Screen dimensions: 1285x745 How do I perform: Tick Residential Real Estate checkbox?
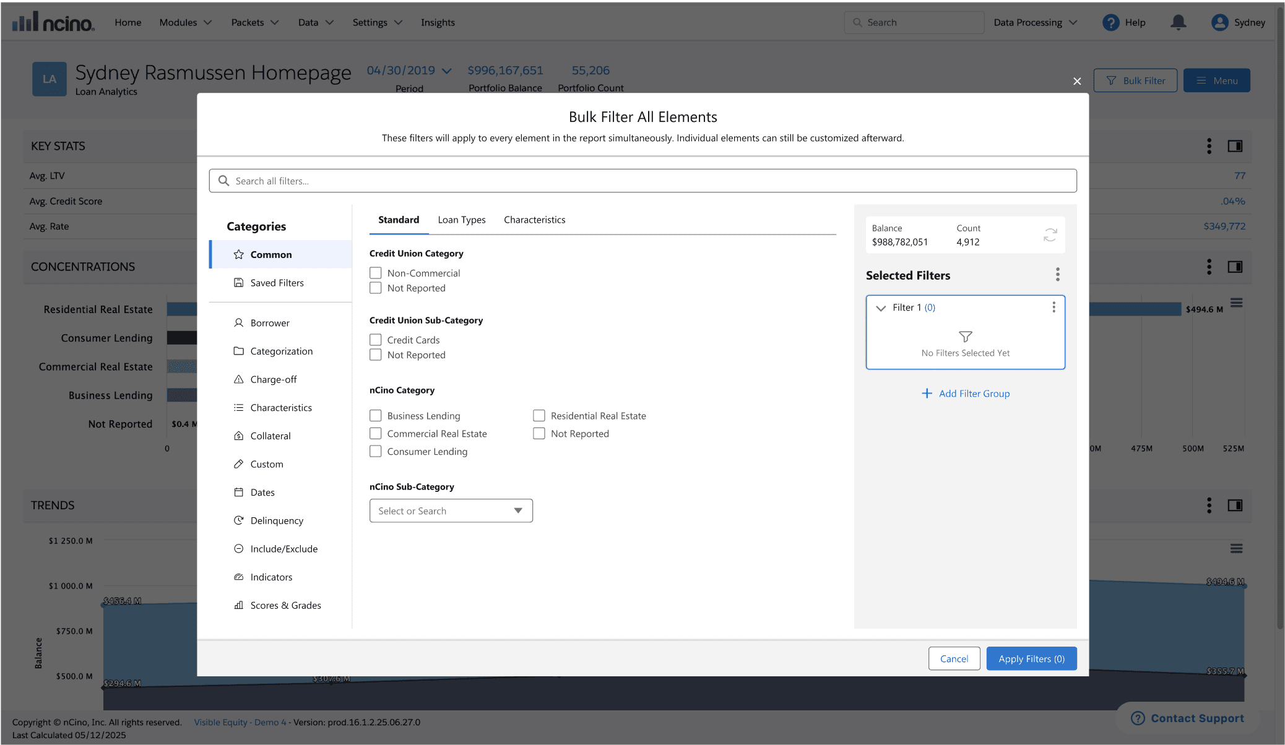[539, 416]
